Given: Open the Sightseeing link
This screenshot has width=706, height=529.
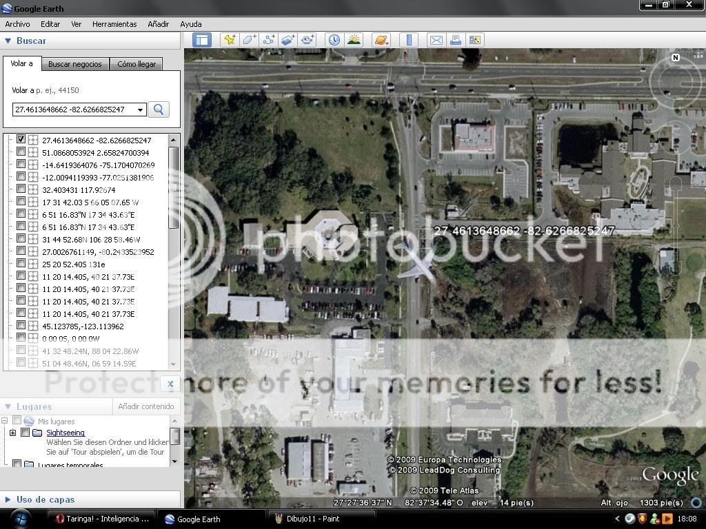Looking at the screenshot, I should click(65, 433).
